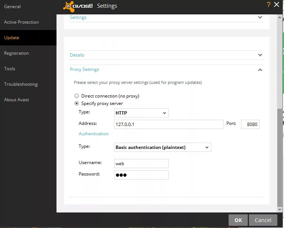The height and width of the screenshot is (228, 284).
Task: Open the Basic authentication type dropdown
Action: coord(162,147)
